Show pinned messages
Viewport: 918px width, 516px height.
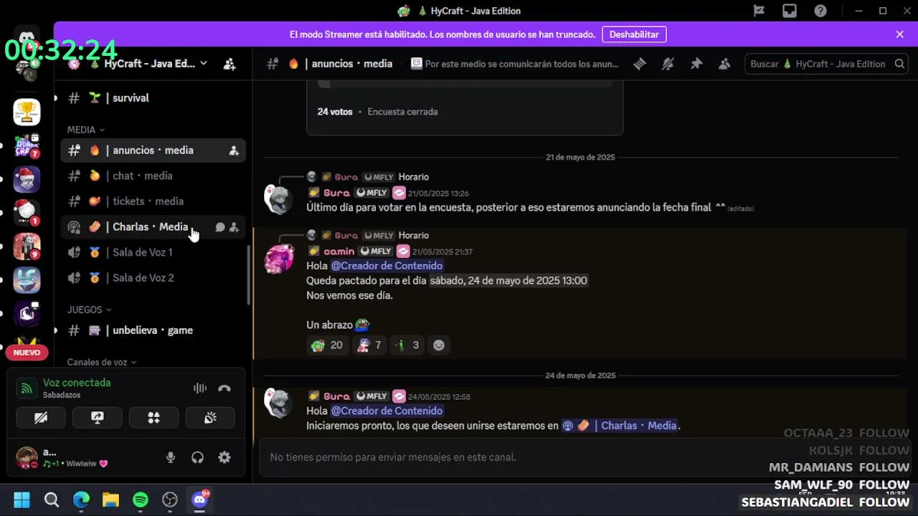pyautogui.click(x=696, y=64)
